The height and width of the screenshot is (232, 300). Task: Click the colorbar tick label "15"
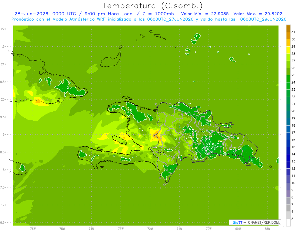293,147
